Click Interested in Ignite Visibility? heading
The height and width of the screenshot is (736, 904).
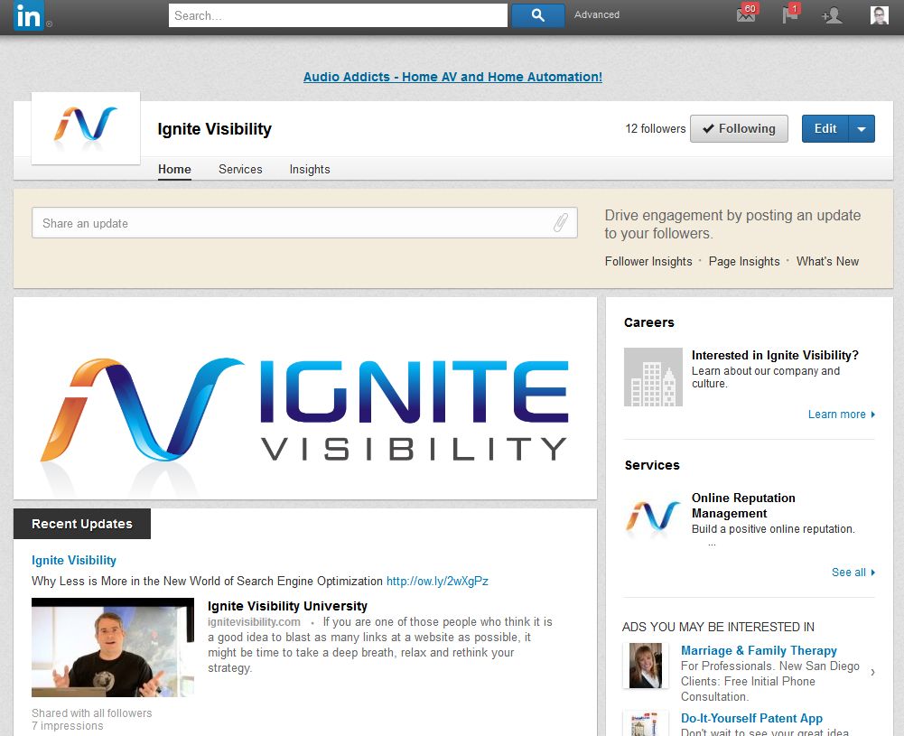click(775, 355)
